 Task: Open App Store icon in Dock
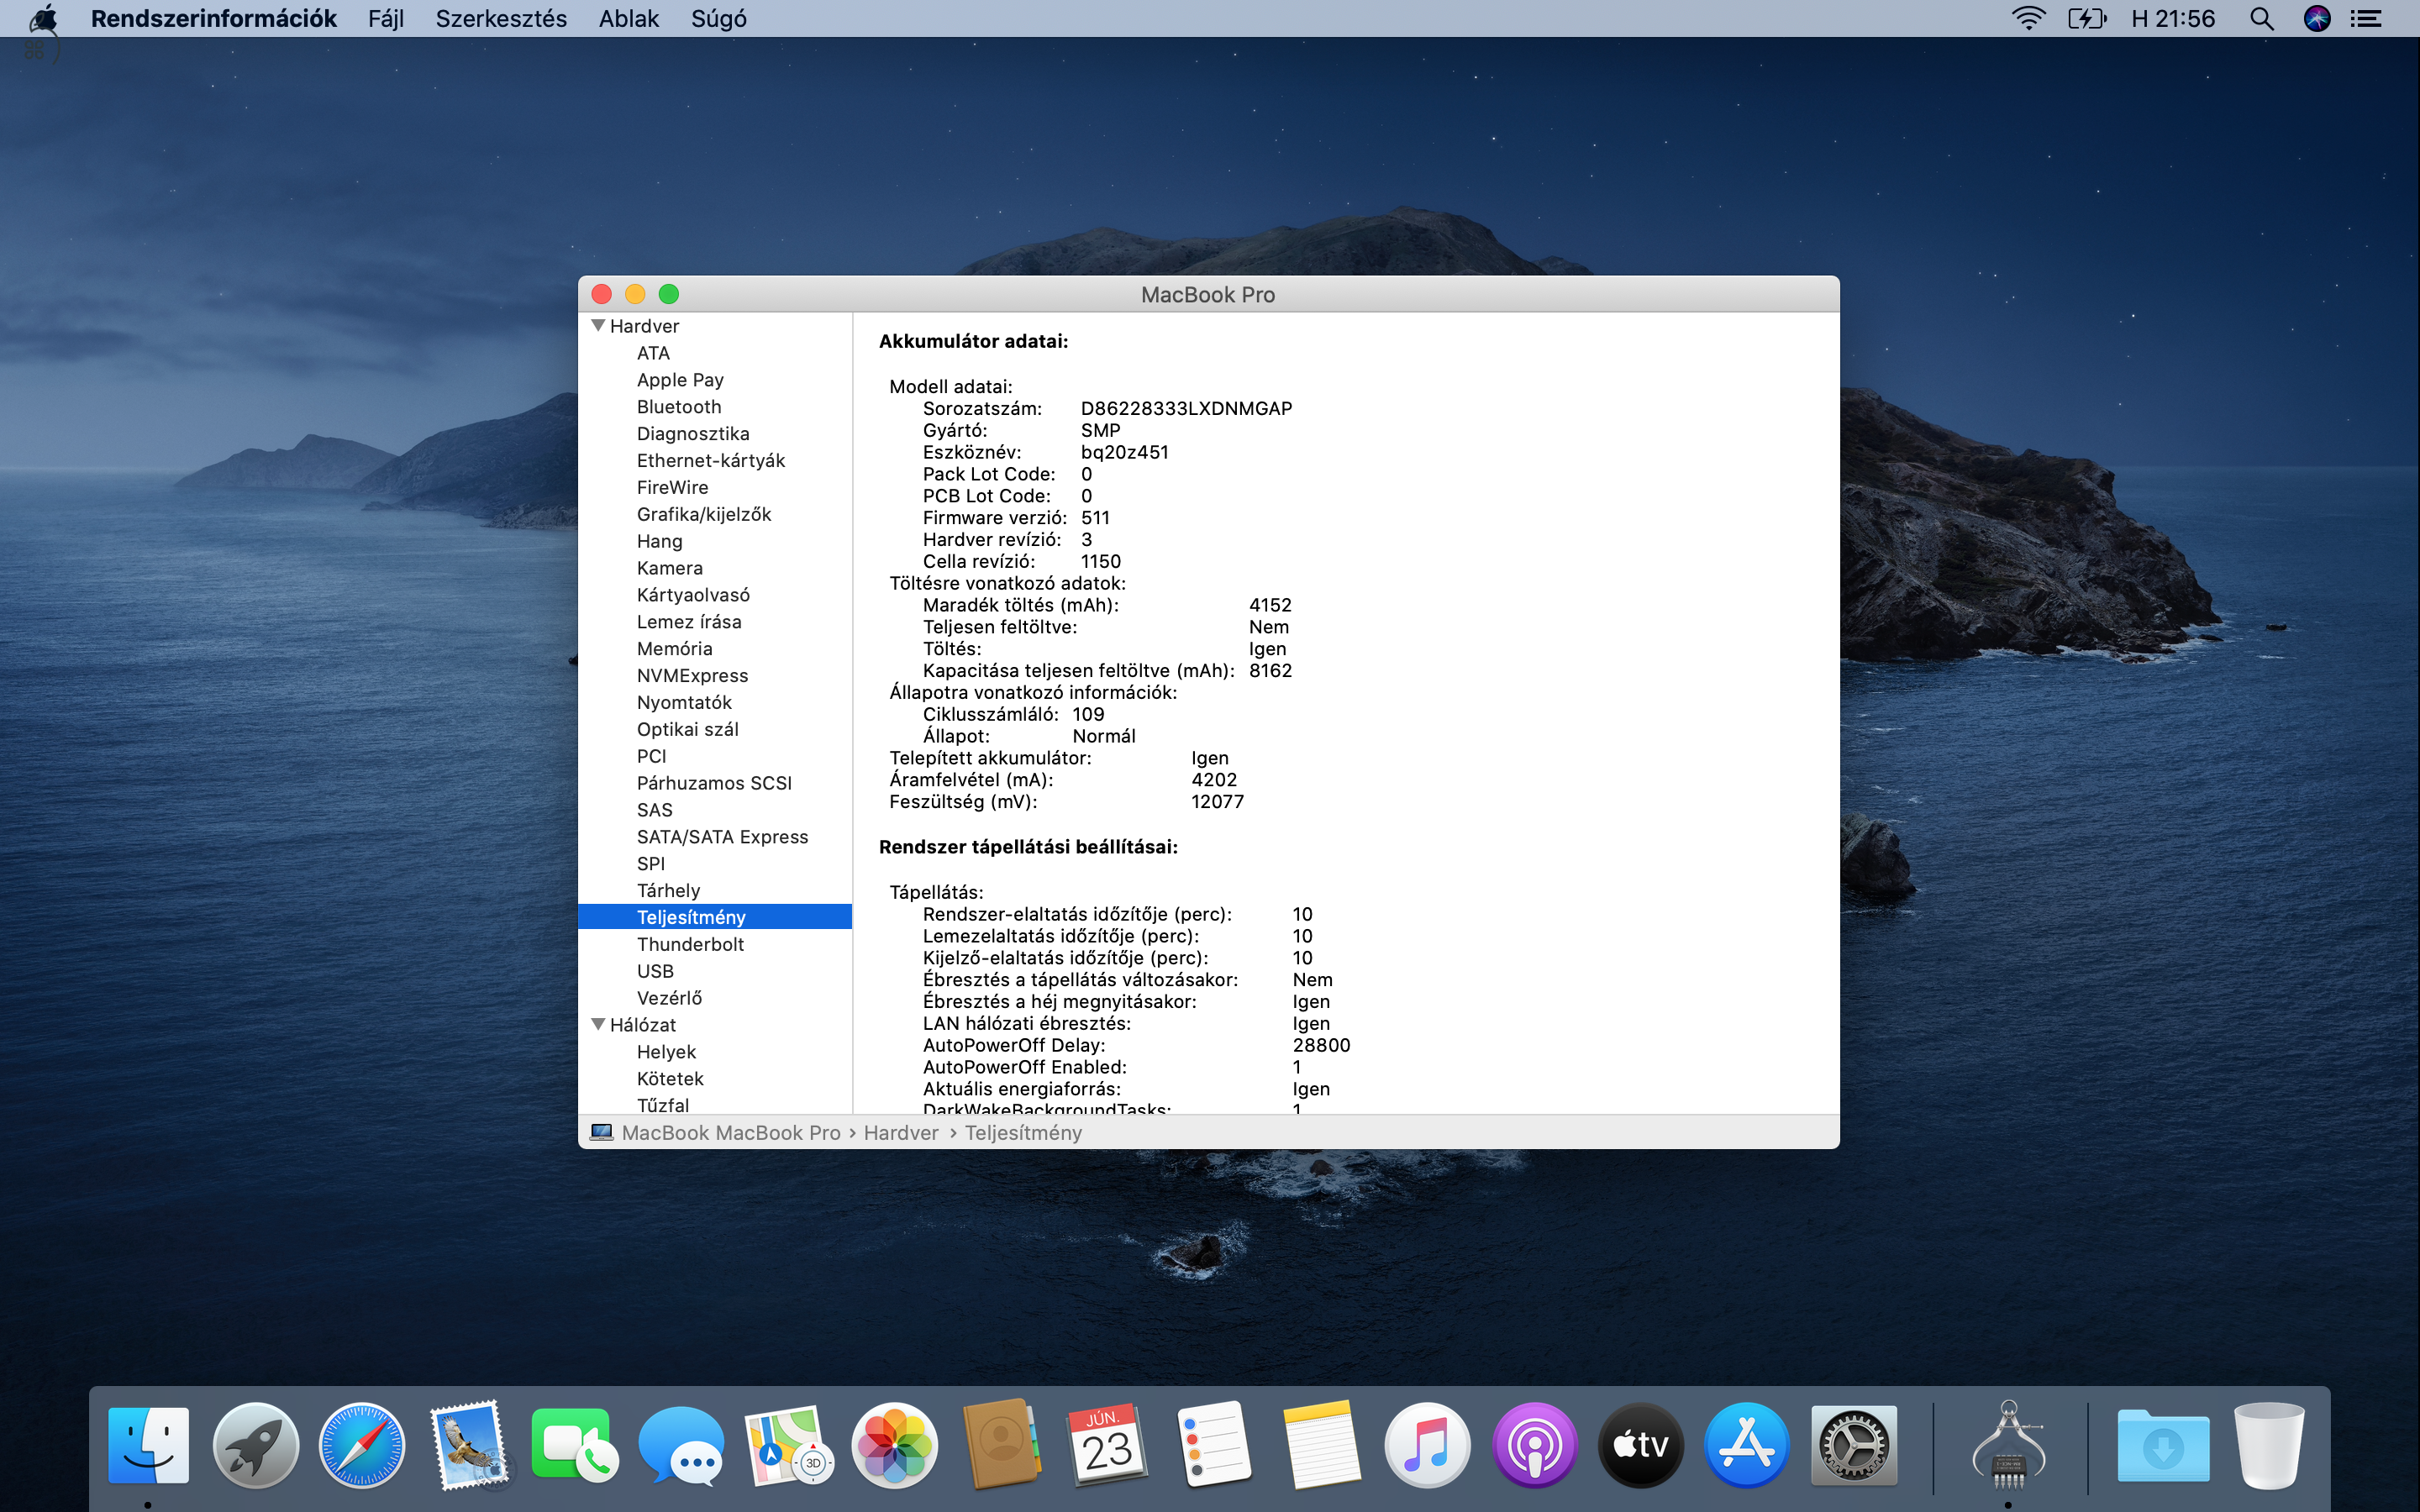1747,1445
